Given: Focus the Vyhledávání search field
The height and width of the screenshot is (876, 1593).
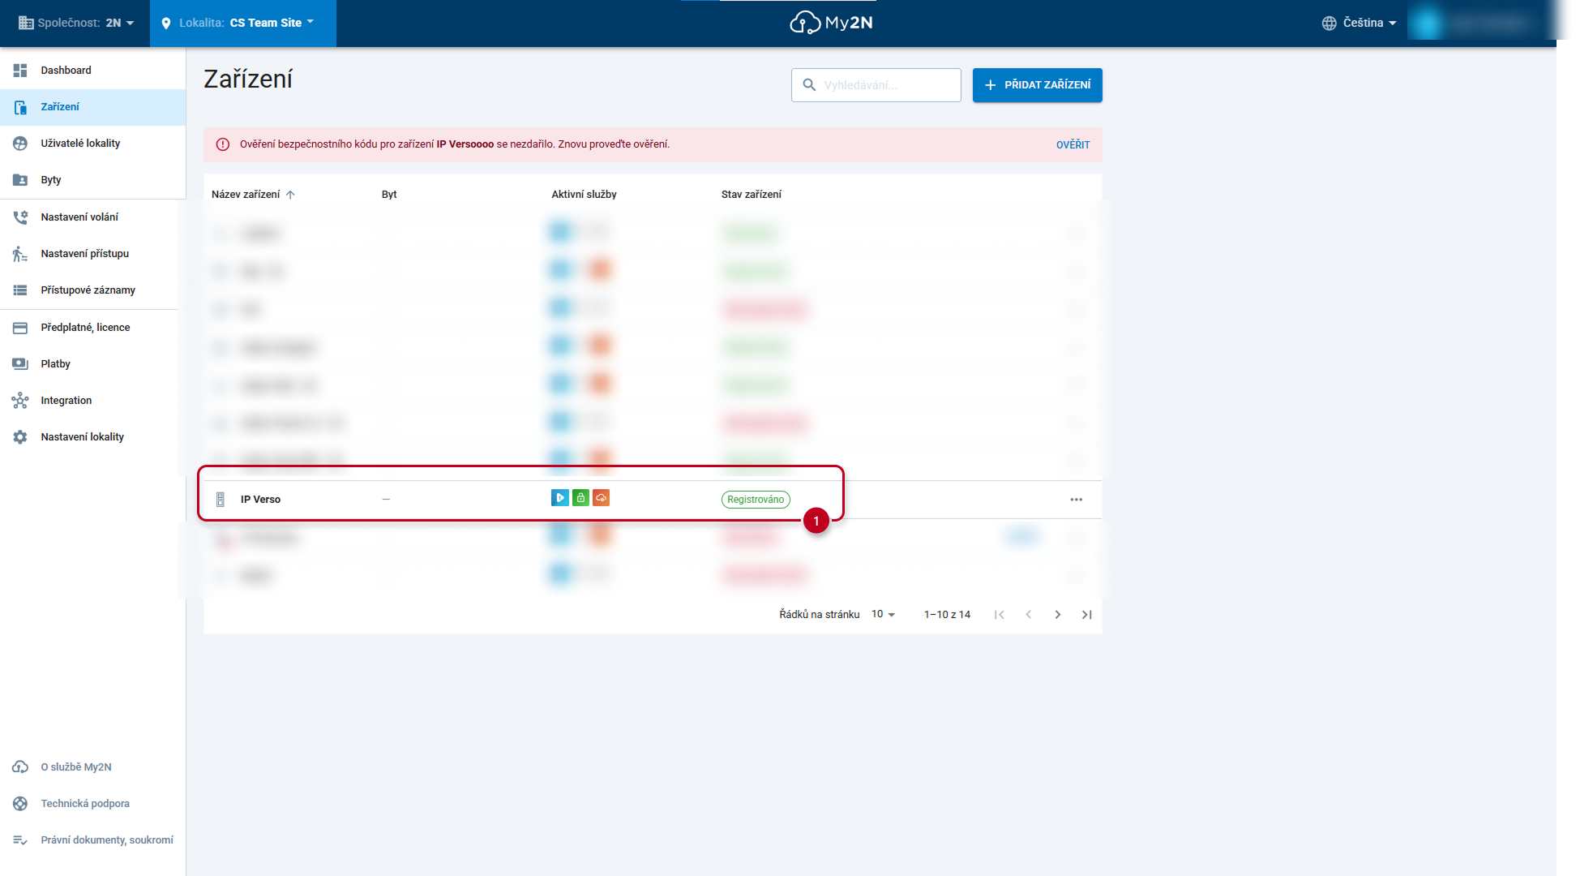Looking at the screenshot, I should [876, 85].
